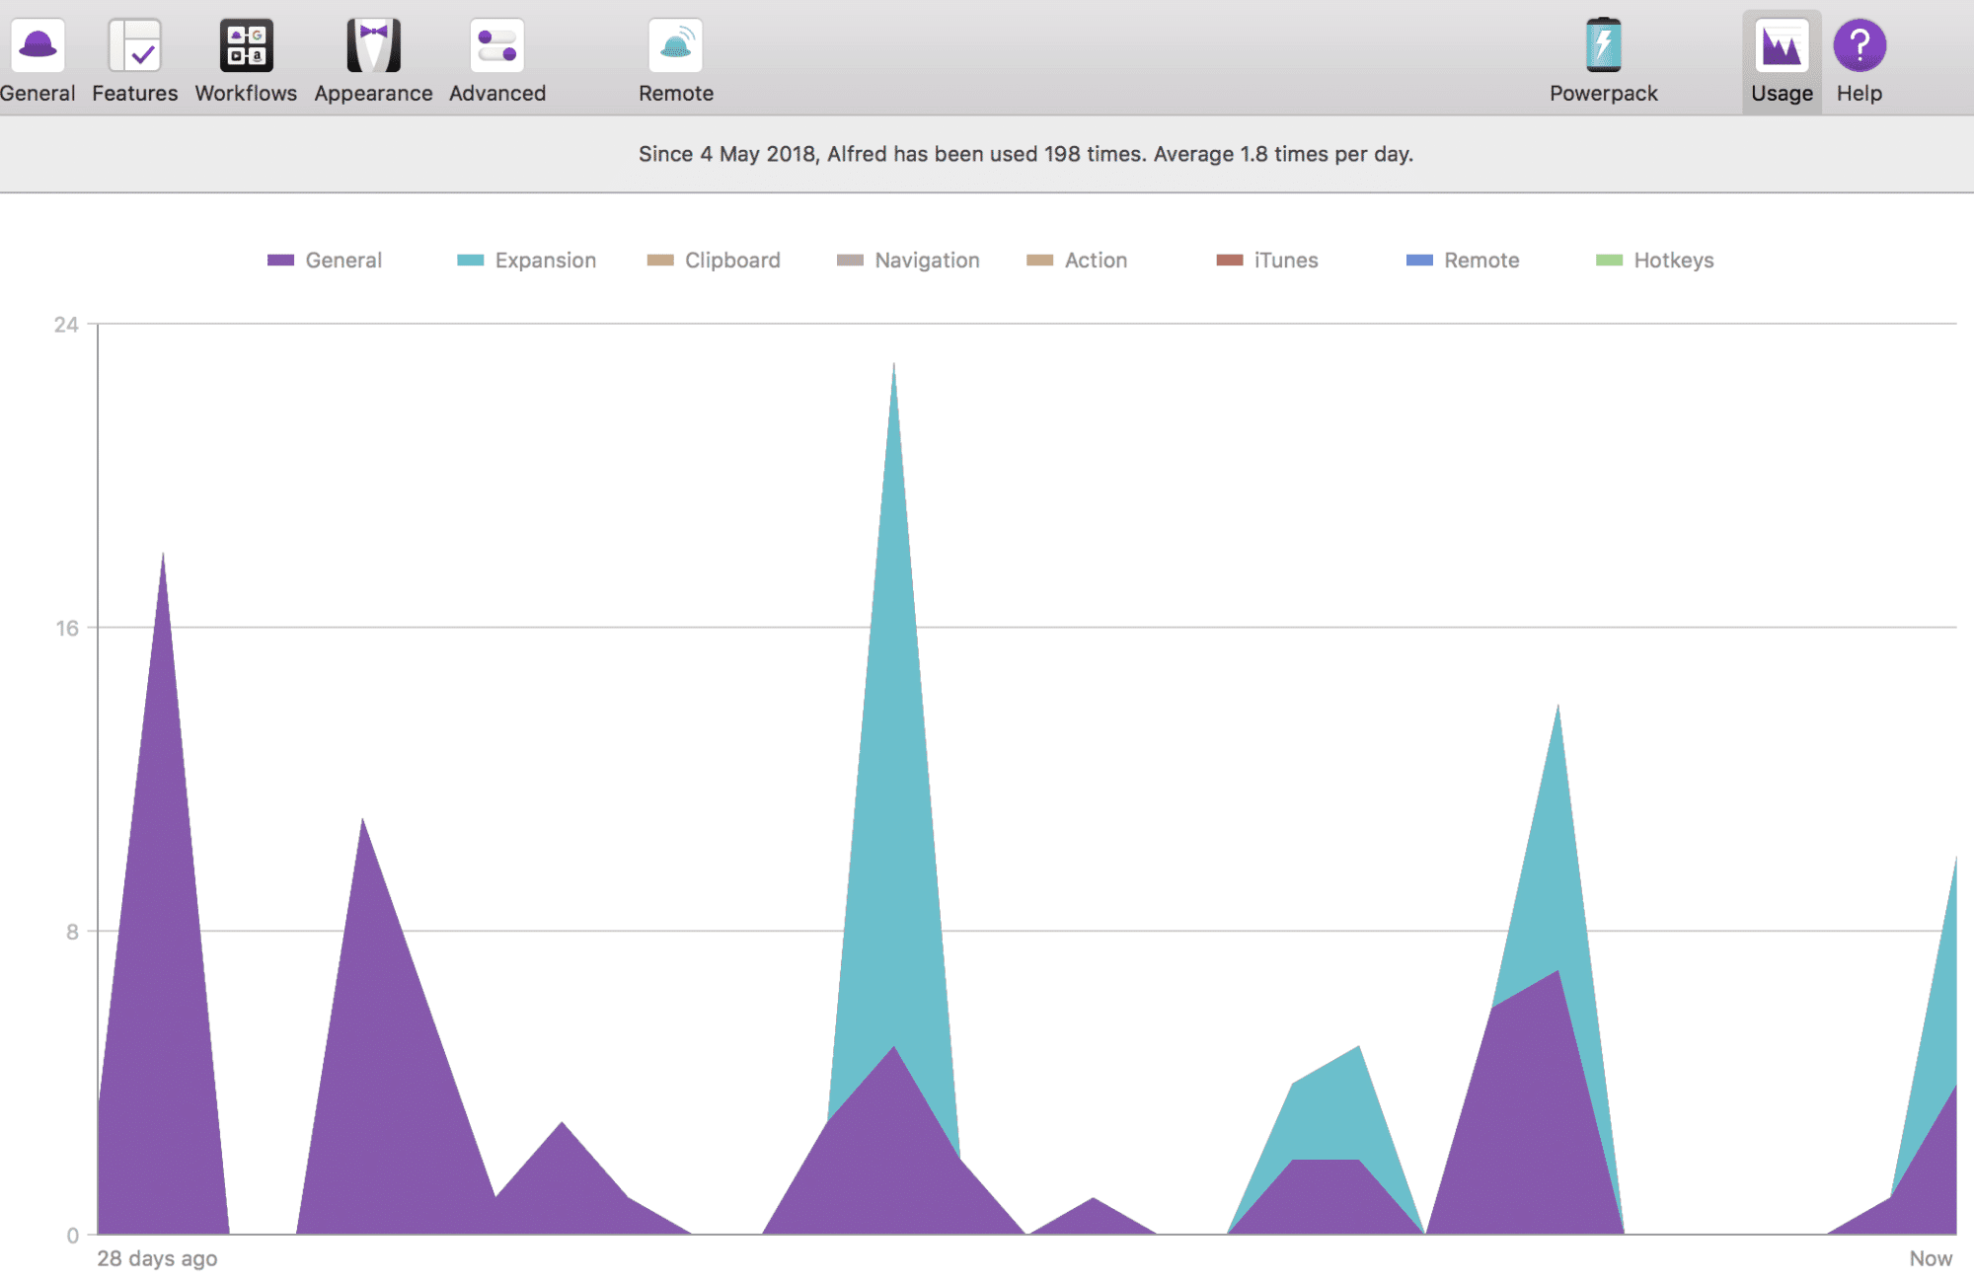
Task: Click the Powerpack tab label
Action: coord(1604,94)
